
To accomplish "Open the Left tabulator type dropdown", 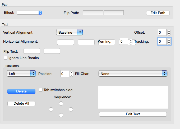I will click(21, 74).
